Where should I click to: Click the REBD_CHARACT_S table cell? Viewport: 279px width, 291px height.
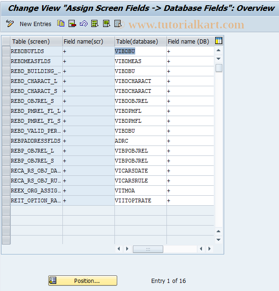pos(36,91)
